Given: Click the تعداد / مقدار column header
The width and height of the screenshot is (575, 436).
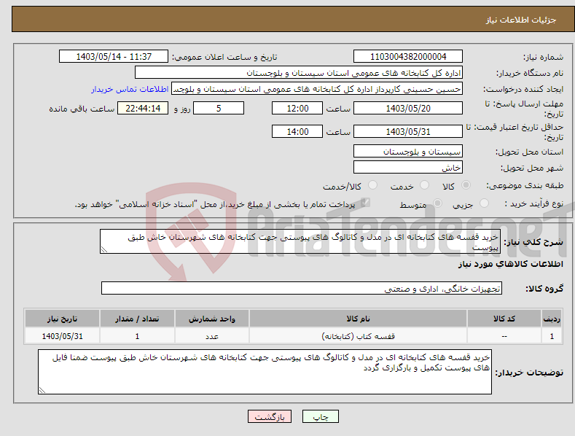Looking at the screenshot, I should [137, 319].
